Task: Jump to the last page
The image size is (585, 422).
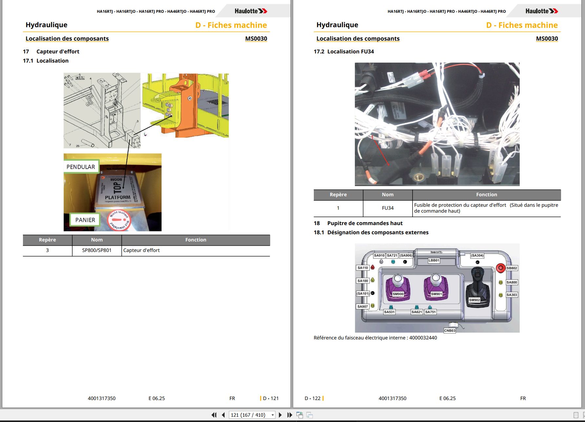Action: click(290, 415)
